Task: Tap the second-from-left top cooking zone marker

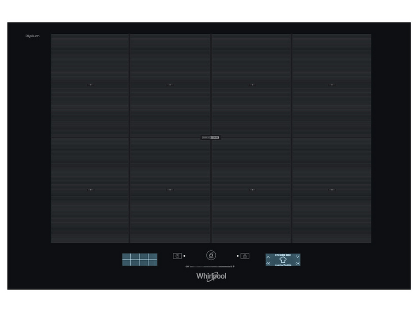Action: (x=170, y=85)
